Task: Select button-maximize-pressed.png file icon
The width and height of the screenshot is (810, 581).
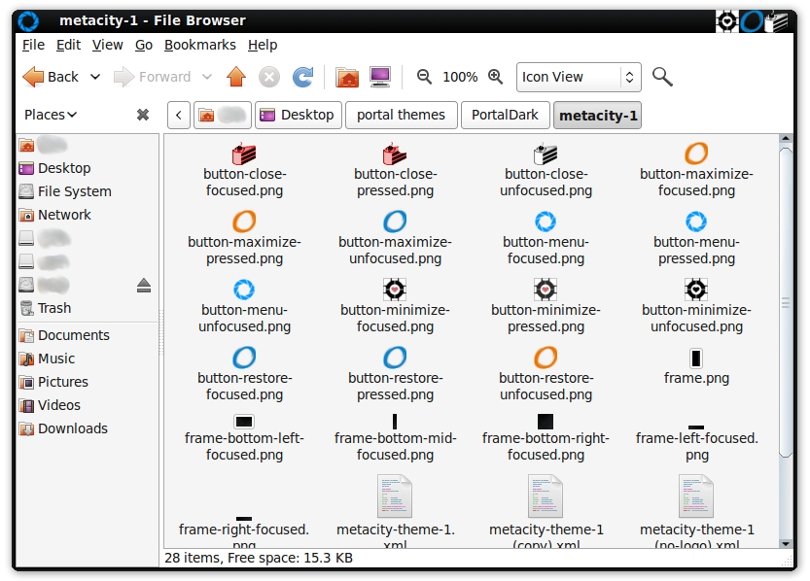Action: coord(244,222)
